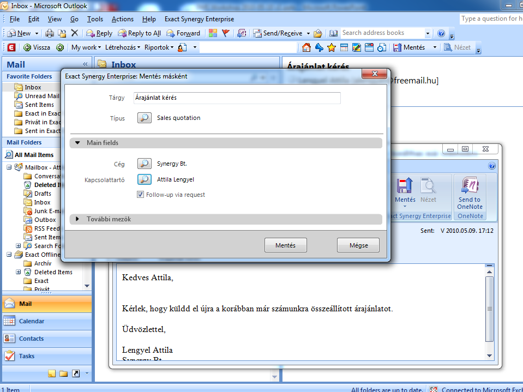Click the Delete X icon in the toolbar
This screenshot has height=392, width=523.
[74, 33]
